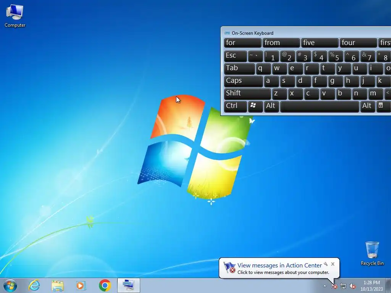Toggle the Ctrl key on On-Screen Keyboard

[x=235, y=107]
